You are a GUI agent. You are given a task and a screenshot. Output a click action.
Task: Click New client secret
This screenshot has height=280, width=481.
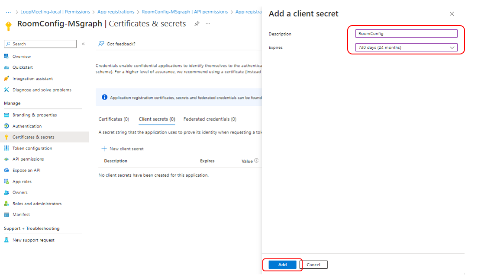coord(123,149)
